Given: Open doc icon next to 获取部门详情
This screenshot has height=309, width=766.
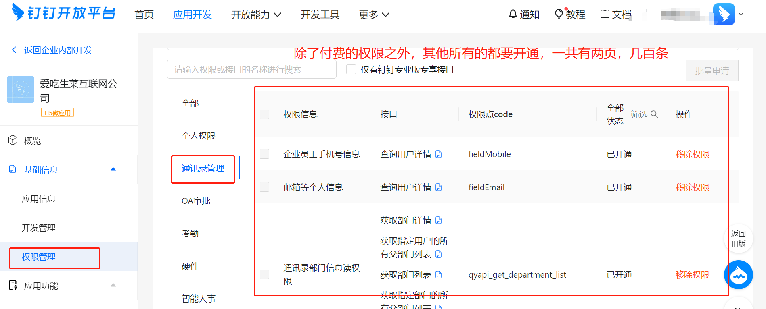Looking at the screenshot, I should [x=439, y=220].
